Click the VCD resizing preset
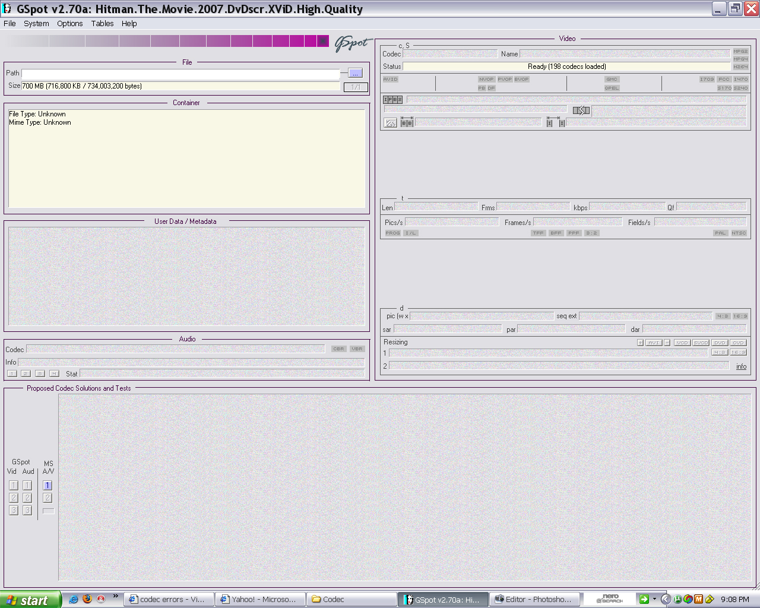760x608 pixels. click(682, 343)
